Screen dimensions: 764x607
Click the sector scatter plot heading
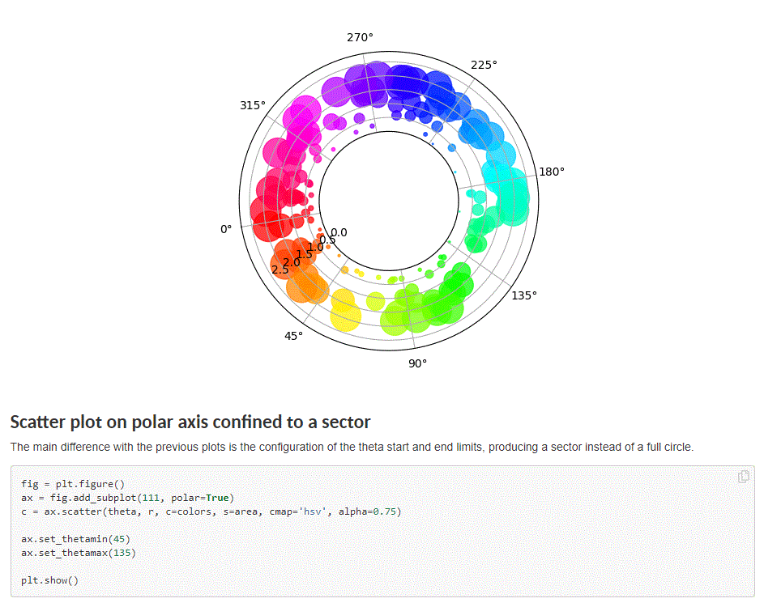tap(190, 422)
